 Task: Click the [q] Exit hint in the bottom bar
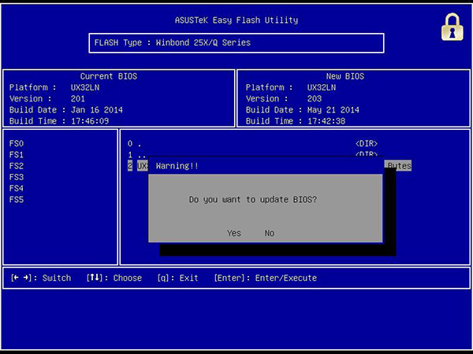(x=180, y=278)
